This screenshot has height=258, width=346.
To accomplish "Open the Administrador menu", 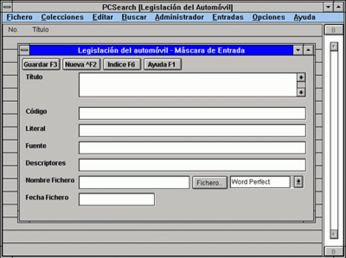I will [179, 17].
